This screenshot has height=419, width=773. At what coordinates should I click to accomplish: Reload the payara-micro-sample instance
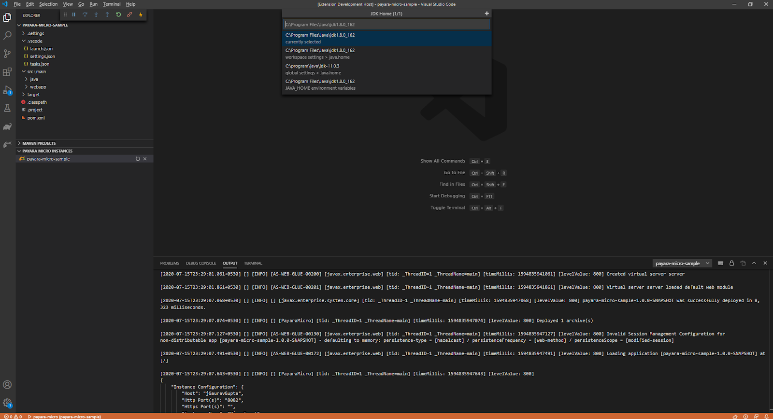click(x=138, y=159)
